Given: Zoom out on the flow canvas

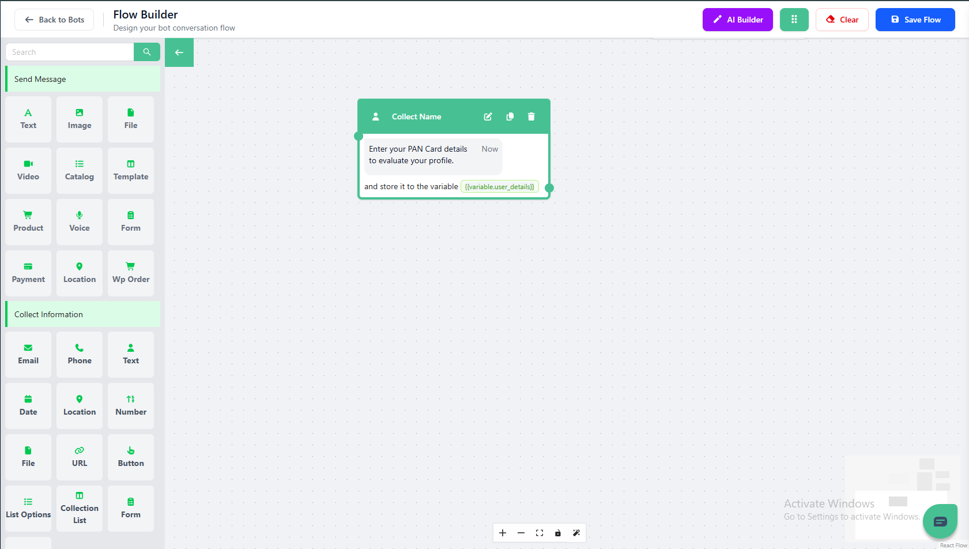Looking at the screenshot, I should 521,533.
